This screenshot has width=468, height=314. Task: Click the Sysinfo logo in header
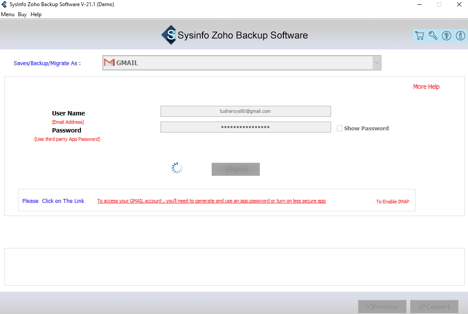pos(169,35)
